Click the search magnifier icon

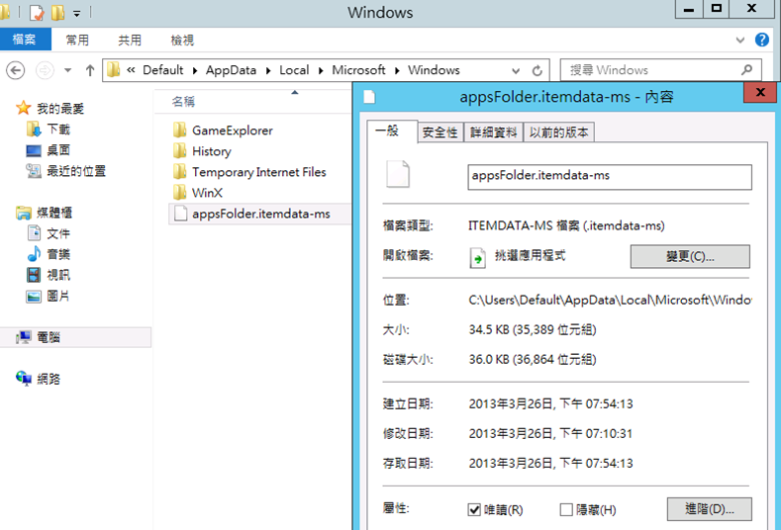(746, 70)
